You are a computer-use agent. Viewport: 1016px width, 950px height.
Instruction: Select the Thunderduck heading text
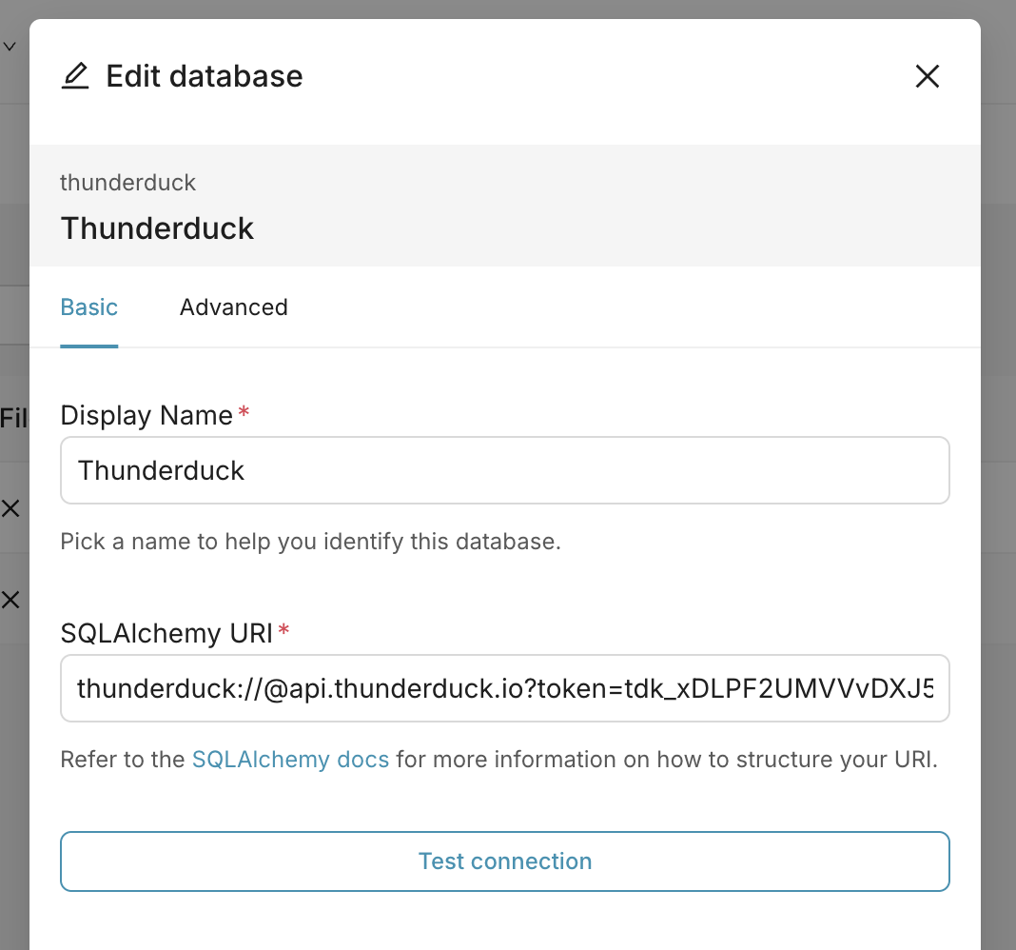click(157, 228)
